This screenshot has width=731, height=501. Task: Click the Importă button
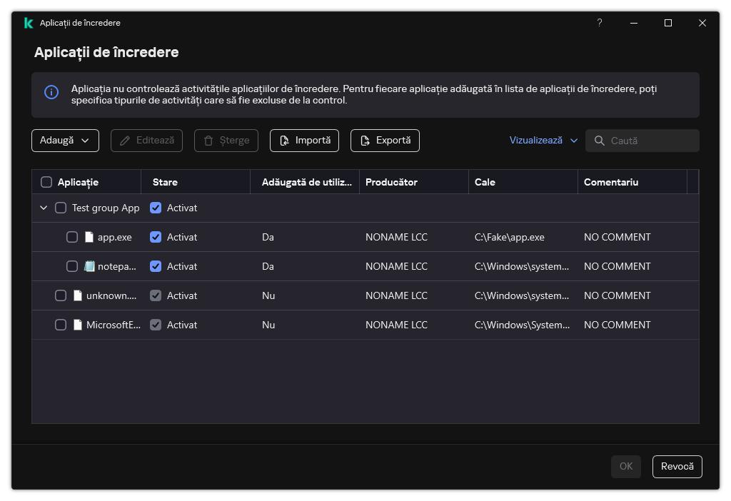pyautogui.click(x=304, y=141)
